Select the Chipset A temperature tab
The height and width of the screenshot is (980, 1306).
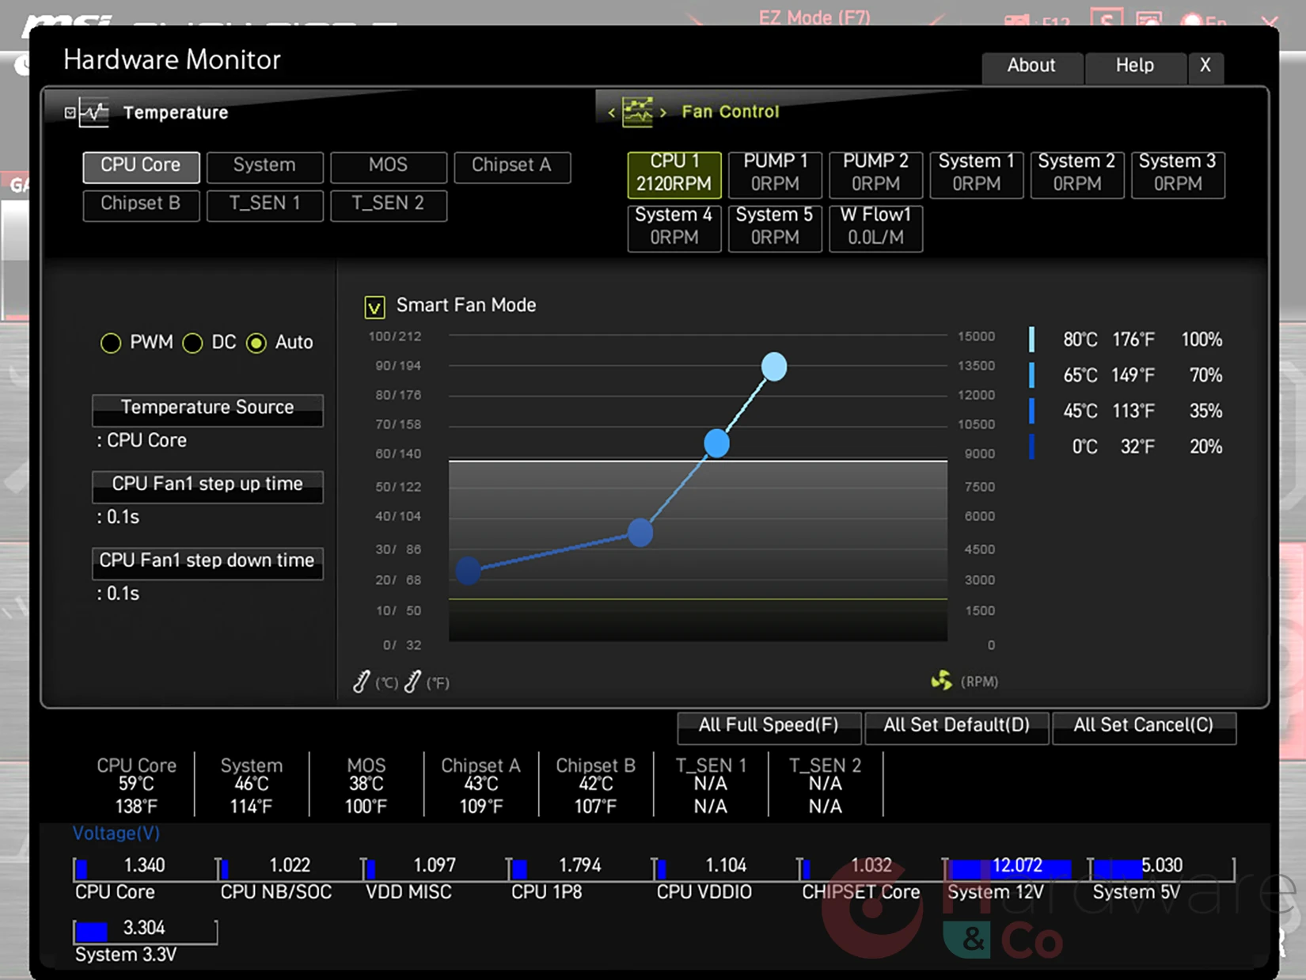511,167
